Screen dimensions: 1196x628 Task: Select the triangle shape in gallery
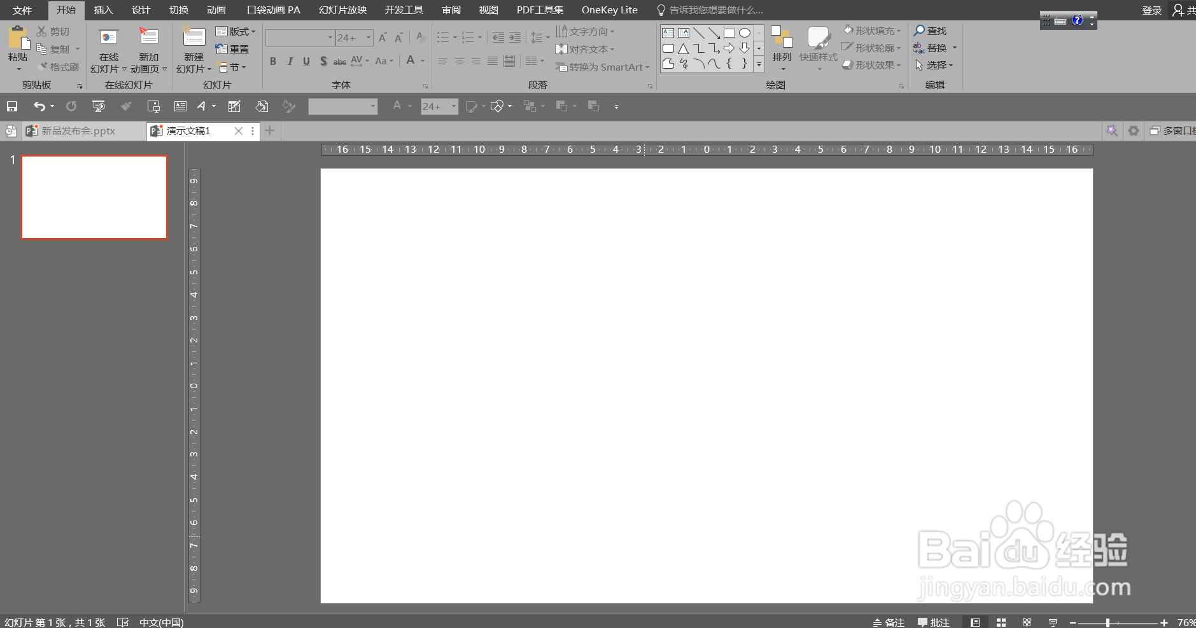click(x=683, y=48)
